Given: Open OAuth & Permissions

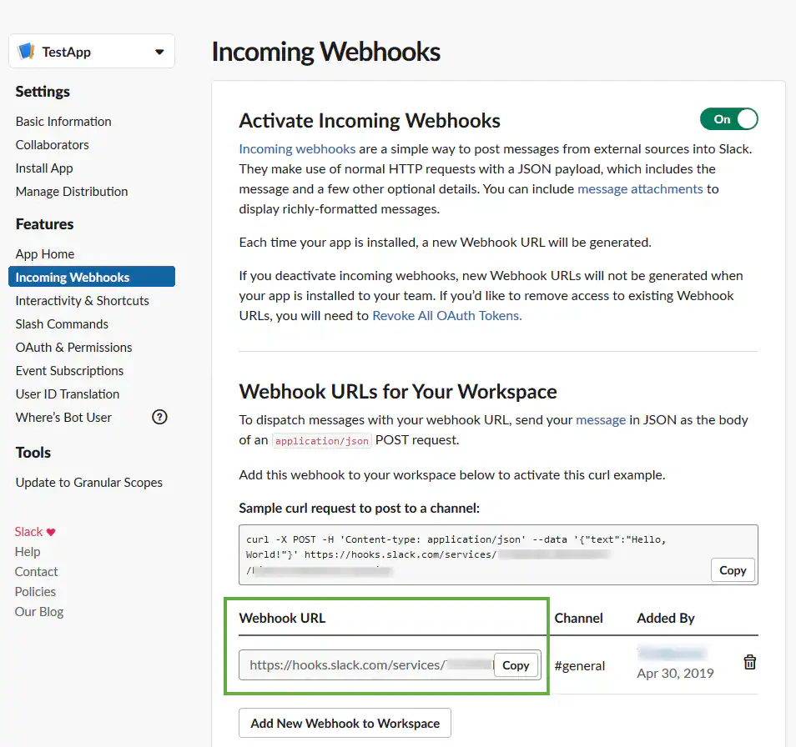Looking at the screenshot, I should pyautogui.click(x=74, y=348).
